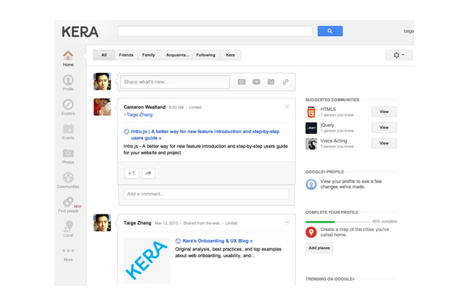469x306 pixels.
Task: Click the jQuery community logo
Action: (x=311, y=128)
